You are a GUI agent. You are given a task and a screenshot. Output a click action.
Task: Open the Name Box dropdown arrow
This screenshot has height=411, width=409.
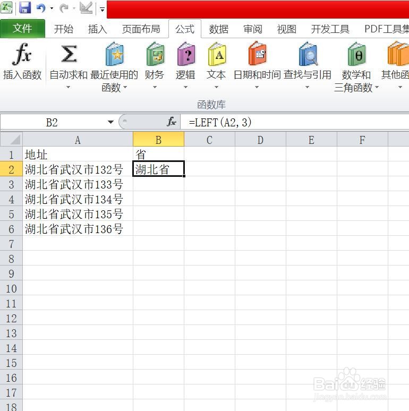(x=111, y=122)
